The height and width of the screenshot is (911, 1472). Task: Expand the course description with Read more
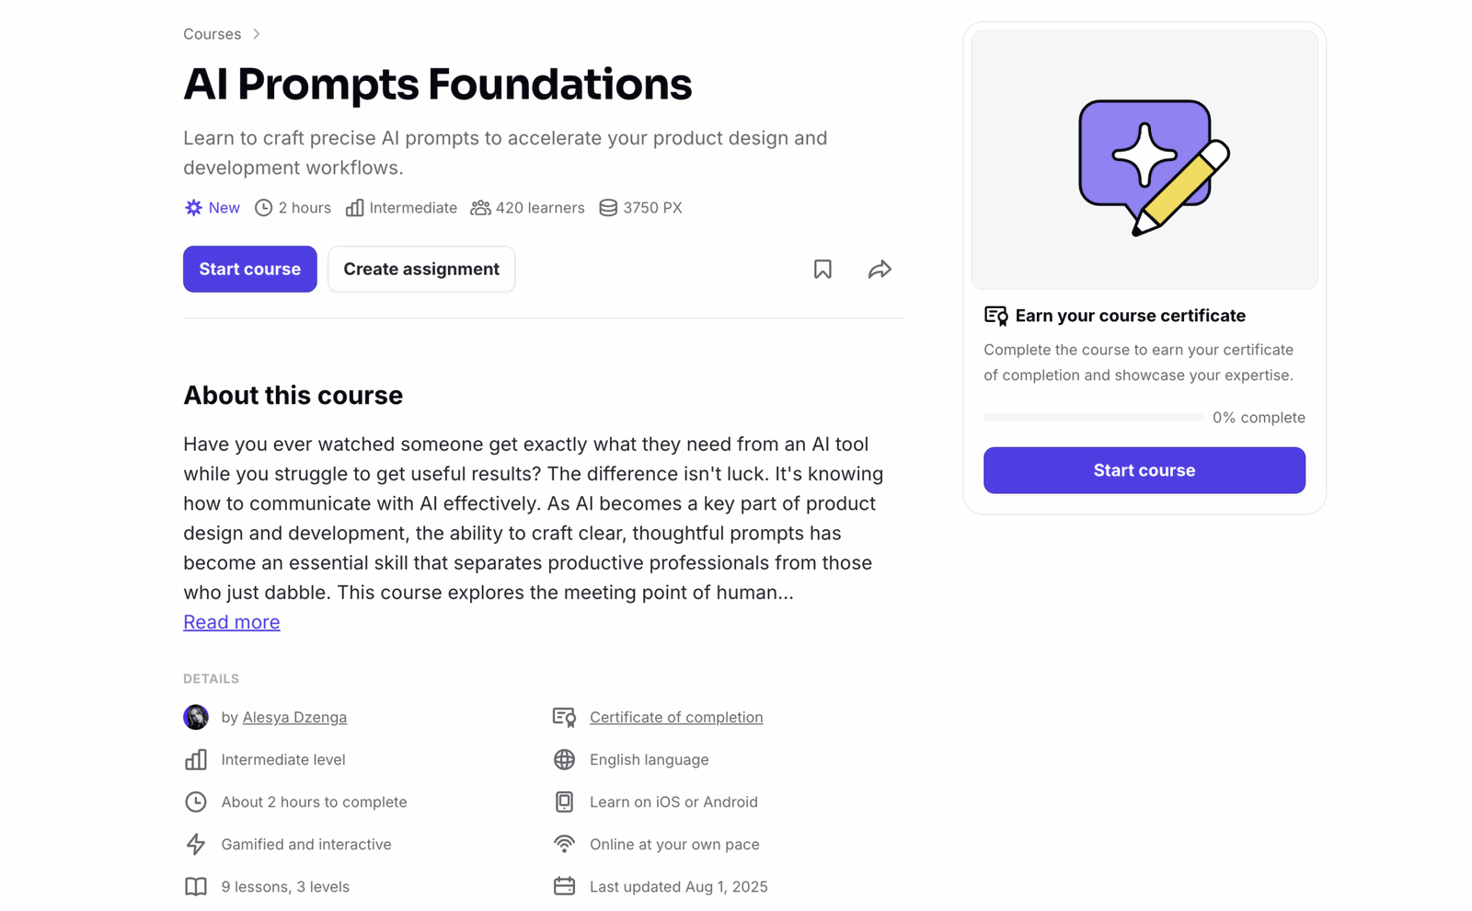click(x=231, y=621)
